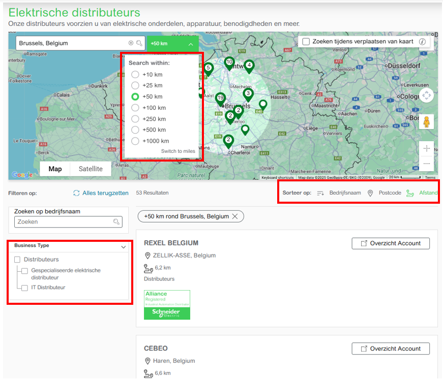Select the +500 km radius option

(135, 130)
